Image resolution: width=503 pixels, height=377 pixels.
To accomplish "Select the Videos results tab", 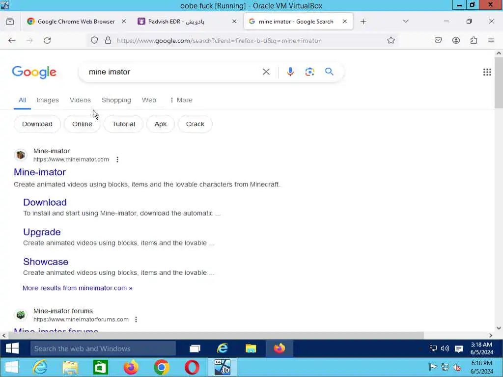I will tap(80, 100).
